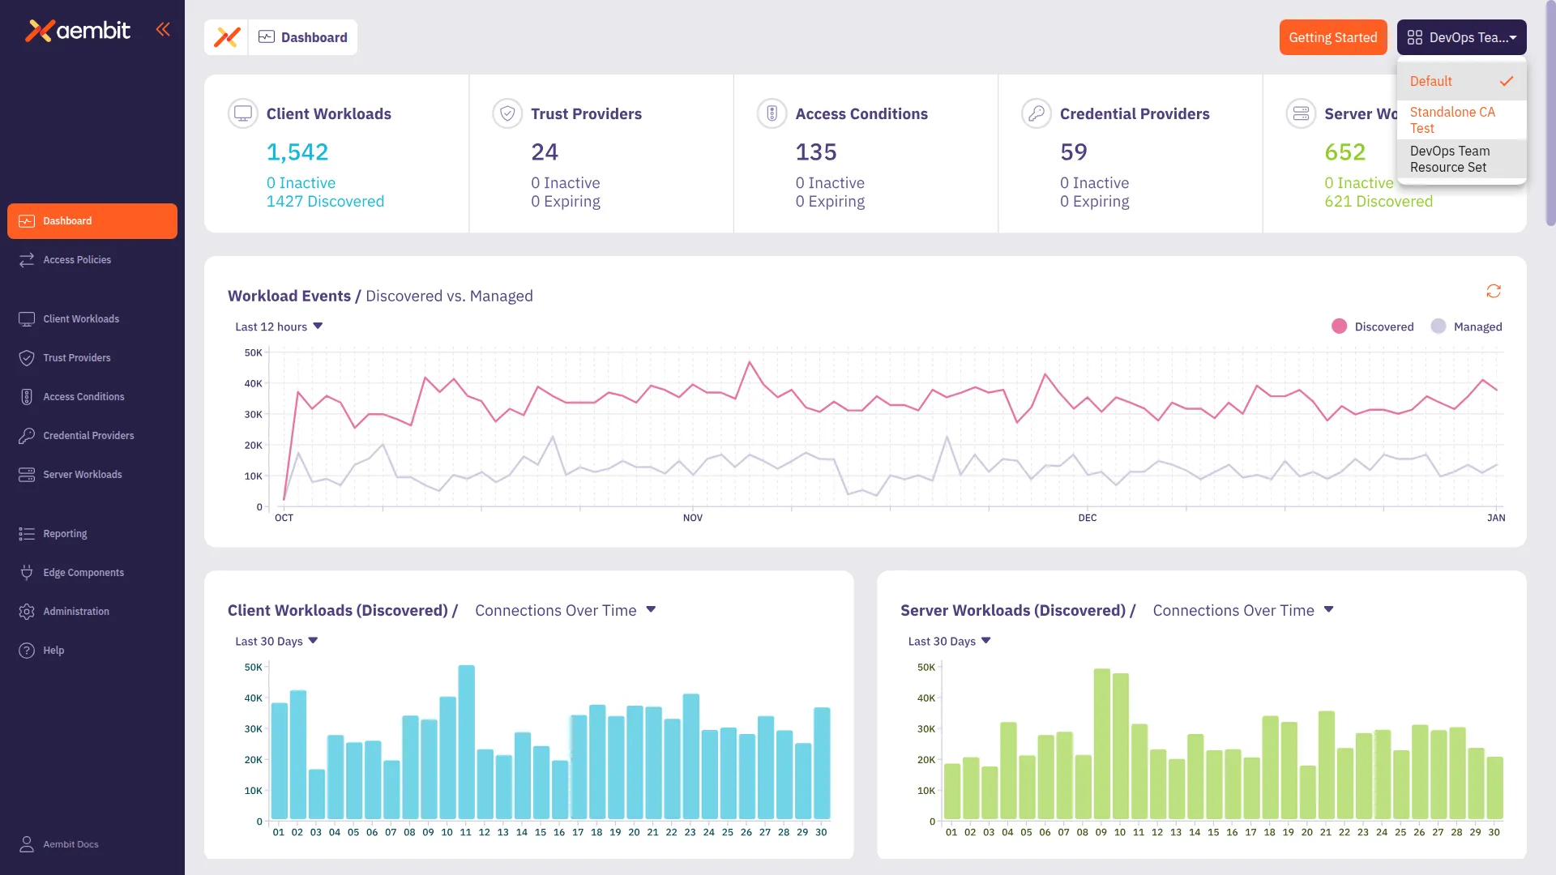Expand the Last 30 Days filter on Client Workloads
The width and height of the screenshot is (1556, 875).
pyautogui.click(x=276, y=641)
